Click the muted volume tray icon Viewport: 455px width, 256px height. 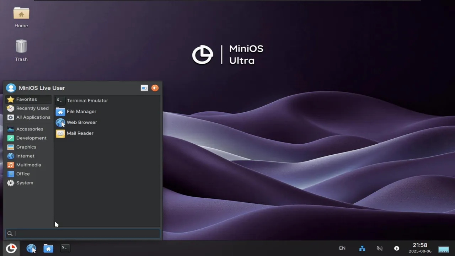[x=380, y=248]
